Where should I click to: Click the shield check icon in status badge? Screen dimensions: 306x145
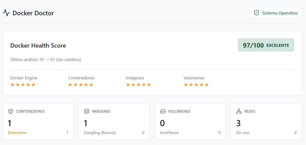tap(256, 13)
